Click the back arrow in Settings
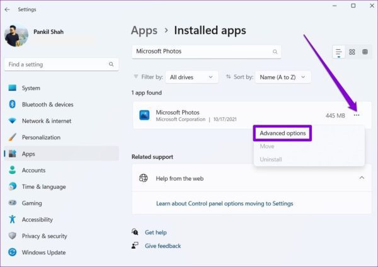This screenshot has width=378, height=267. 7,9
